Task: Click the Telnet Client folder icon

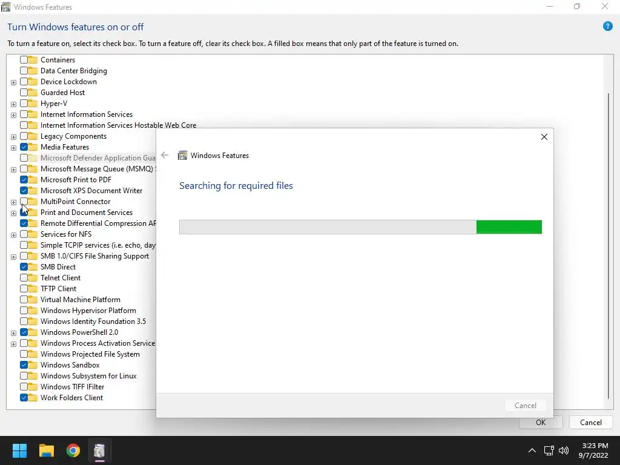Action: 33,277
